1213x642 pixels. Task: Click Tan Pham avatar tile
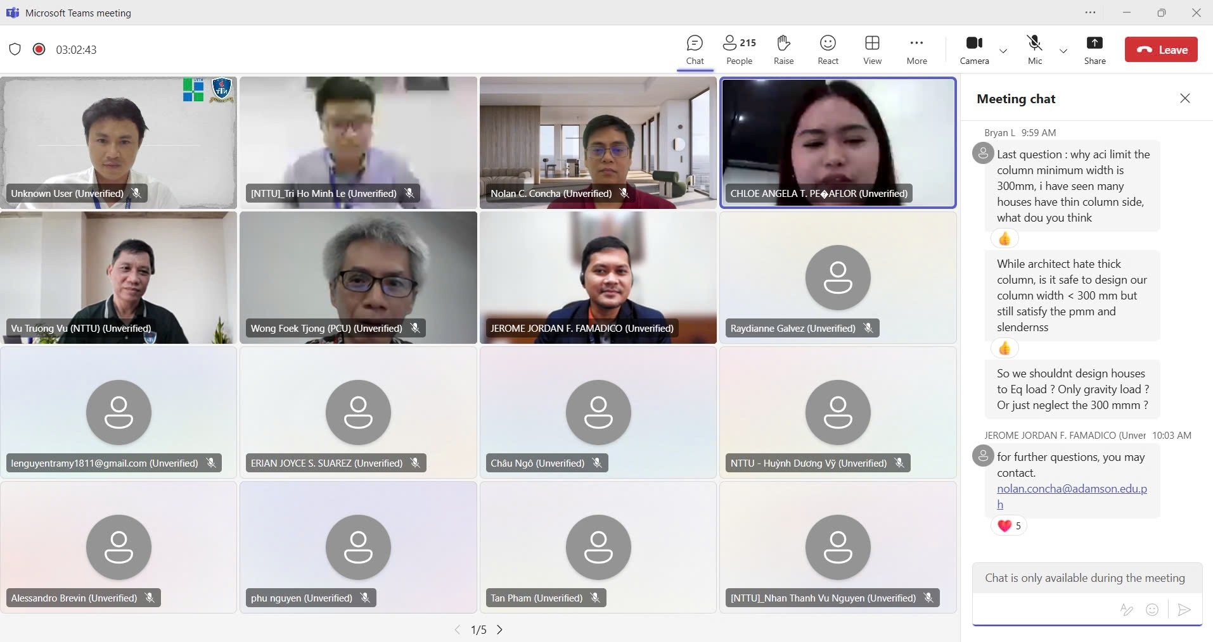598,547
